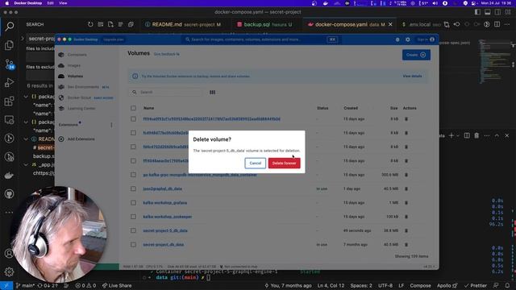Open VS Code notifications bell in status bar
This screenshot has width=516, height=290.
pos(507,285)
